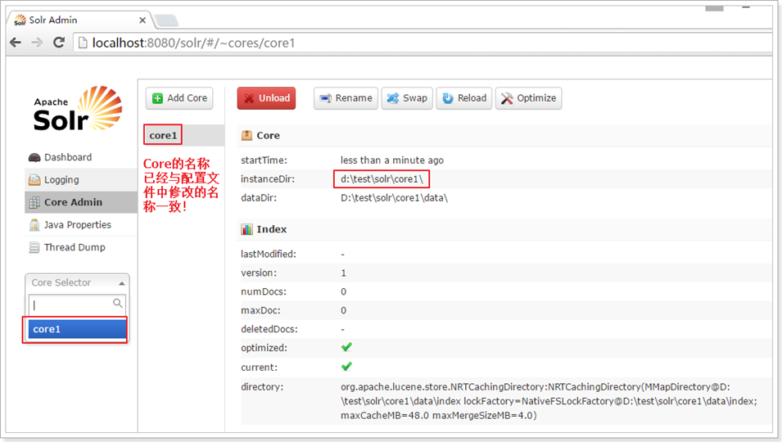This screenshot has height=442, width=782.
Task: Click the Swap cores button
Action: (x=407, y=98)
